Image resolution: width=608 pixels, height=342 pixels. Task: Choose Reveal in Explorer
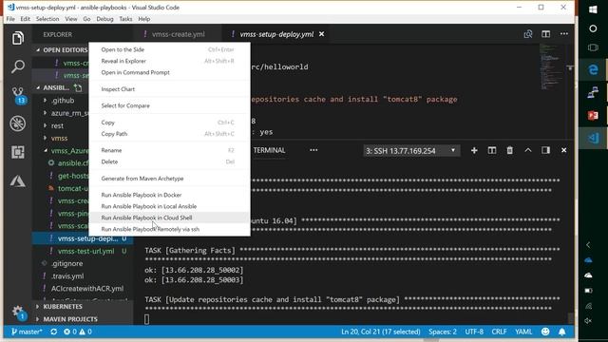click(169, 61)
